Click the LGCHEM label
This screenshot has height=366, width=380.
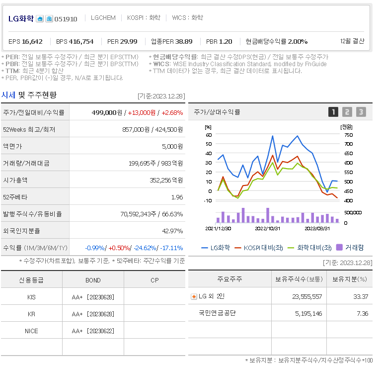coord(103,18)
